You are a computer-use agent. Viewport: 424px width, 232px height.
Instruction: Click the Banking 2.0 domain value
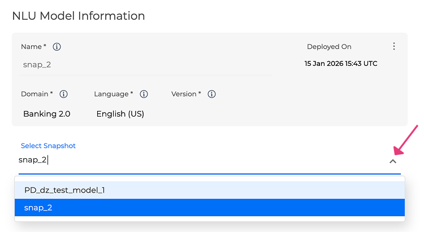(47, 114)
